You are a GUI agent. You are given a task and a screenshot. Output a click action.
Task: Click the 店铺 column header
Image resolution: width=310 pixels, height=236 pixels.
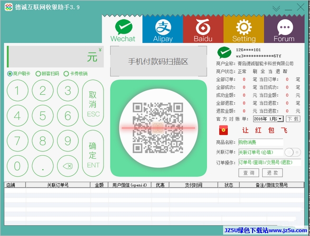click(x=15, y=185)
